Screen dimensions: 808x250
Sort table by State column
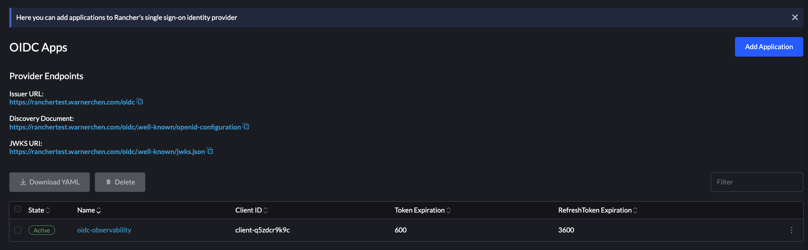tap(48, 210)
